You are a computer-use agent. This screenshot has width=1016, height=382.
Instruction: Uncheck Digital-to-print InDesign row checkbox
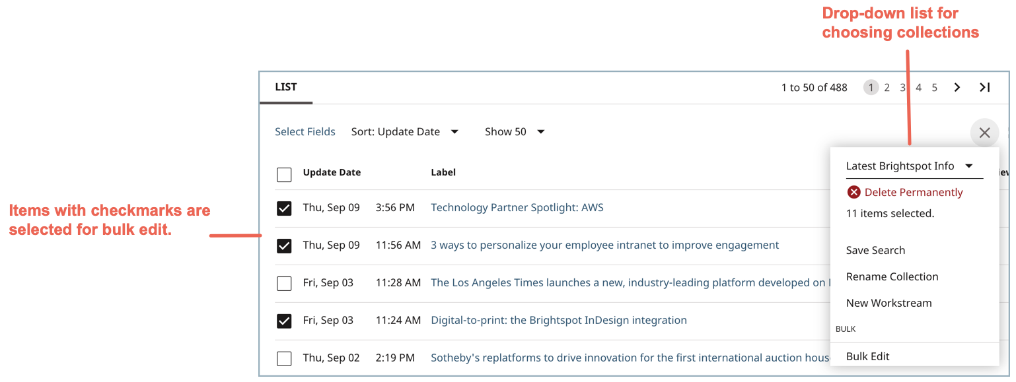[x=284, y=321]
